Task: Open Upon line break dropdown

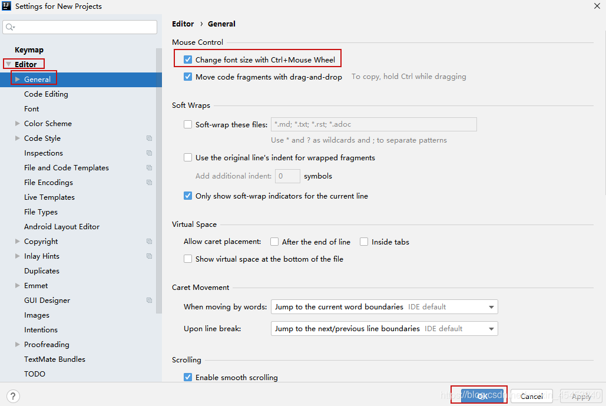Action: point(384,329)
